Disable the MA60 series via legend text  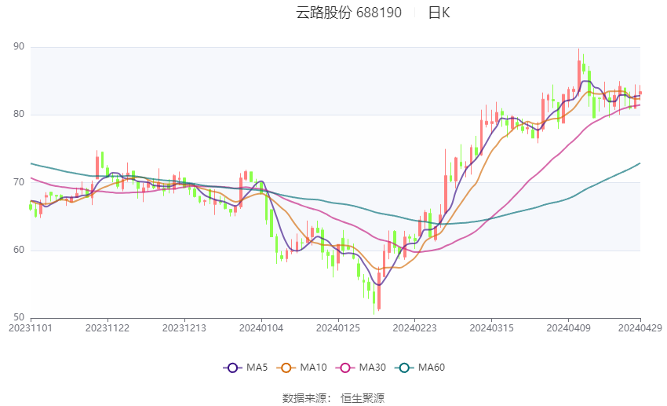click(x=431, y=368)
